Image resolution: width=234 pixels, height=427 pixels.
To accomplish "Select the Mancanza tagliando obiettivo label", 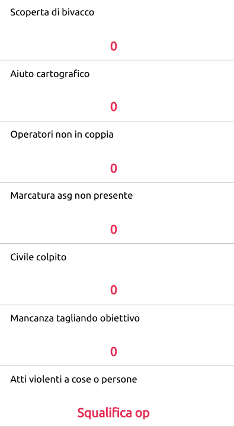I will 75,318.
